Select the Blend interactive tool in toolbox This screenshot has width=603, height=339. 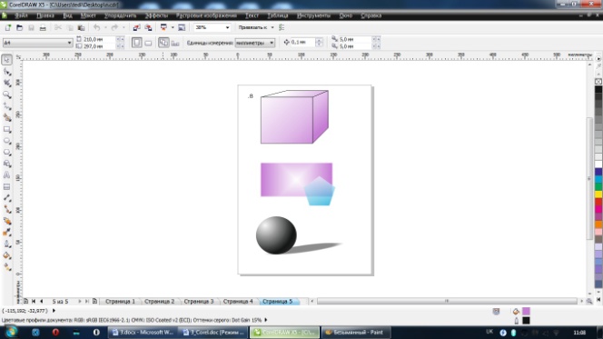[7, 221]
